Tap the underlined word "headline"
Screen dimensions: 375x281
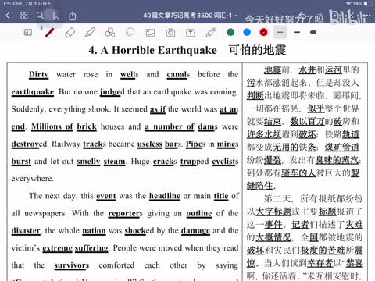[x=165, y=196]
